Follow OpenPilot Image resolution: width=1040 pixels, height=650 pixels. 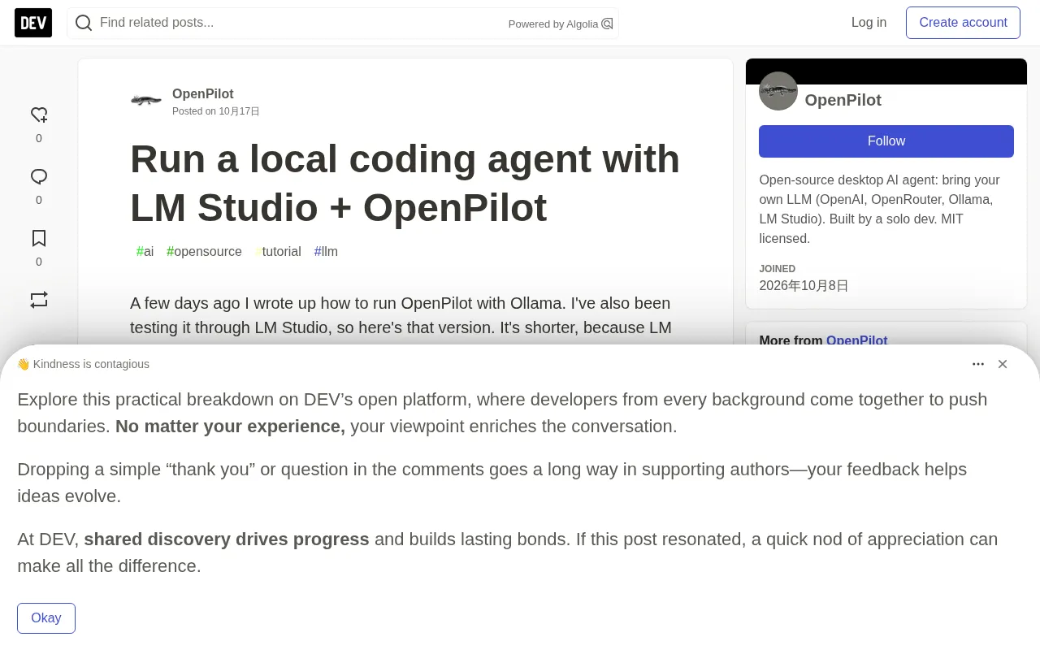pos(886,141)
